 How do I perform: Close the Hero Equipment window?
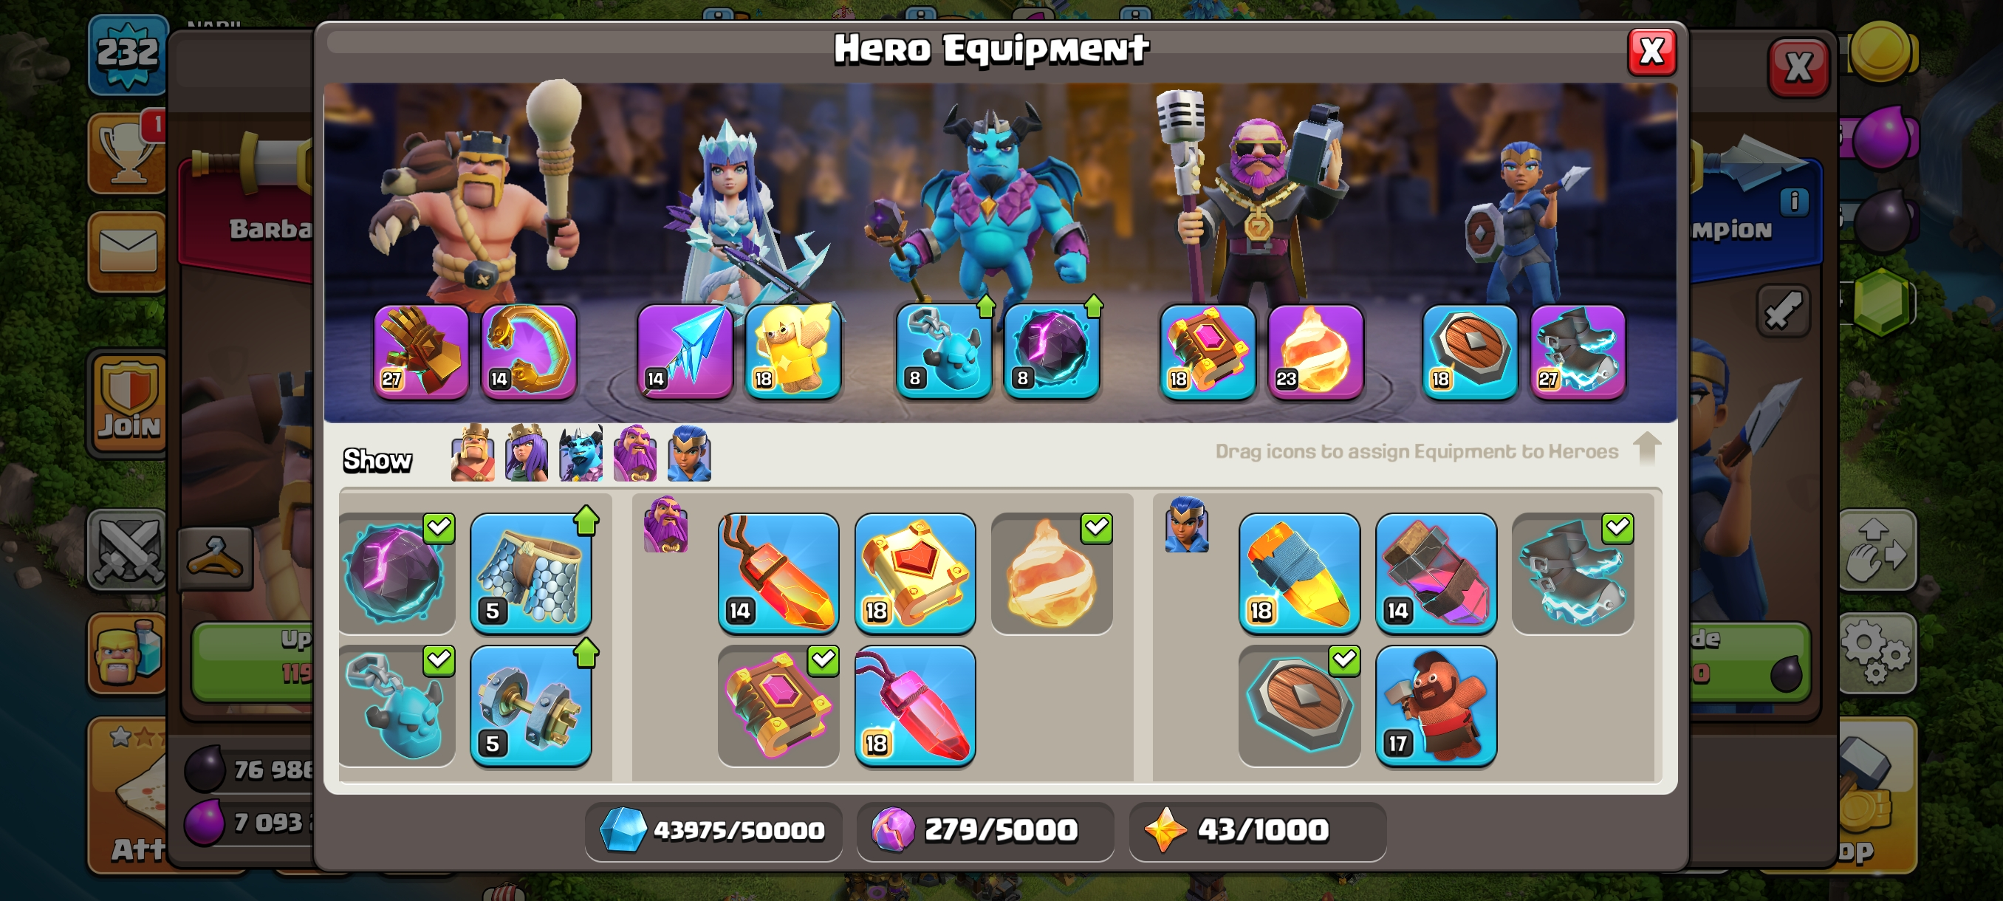(1651, 52)
